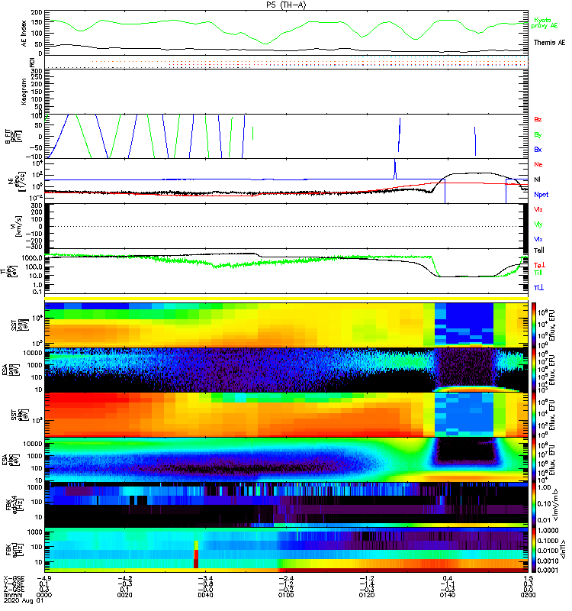Click the "Keogram" axis label

click(x=24, y=92)
